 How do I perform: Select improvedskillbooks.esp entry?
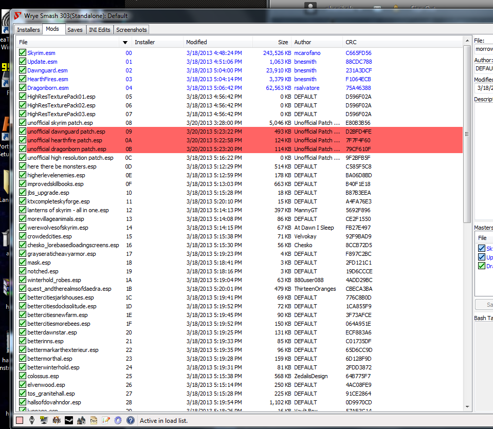[56, 184]
